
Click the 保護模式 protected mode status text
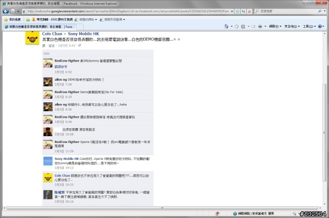(263, 213)
